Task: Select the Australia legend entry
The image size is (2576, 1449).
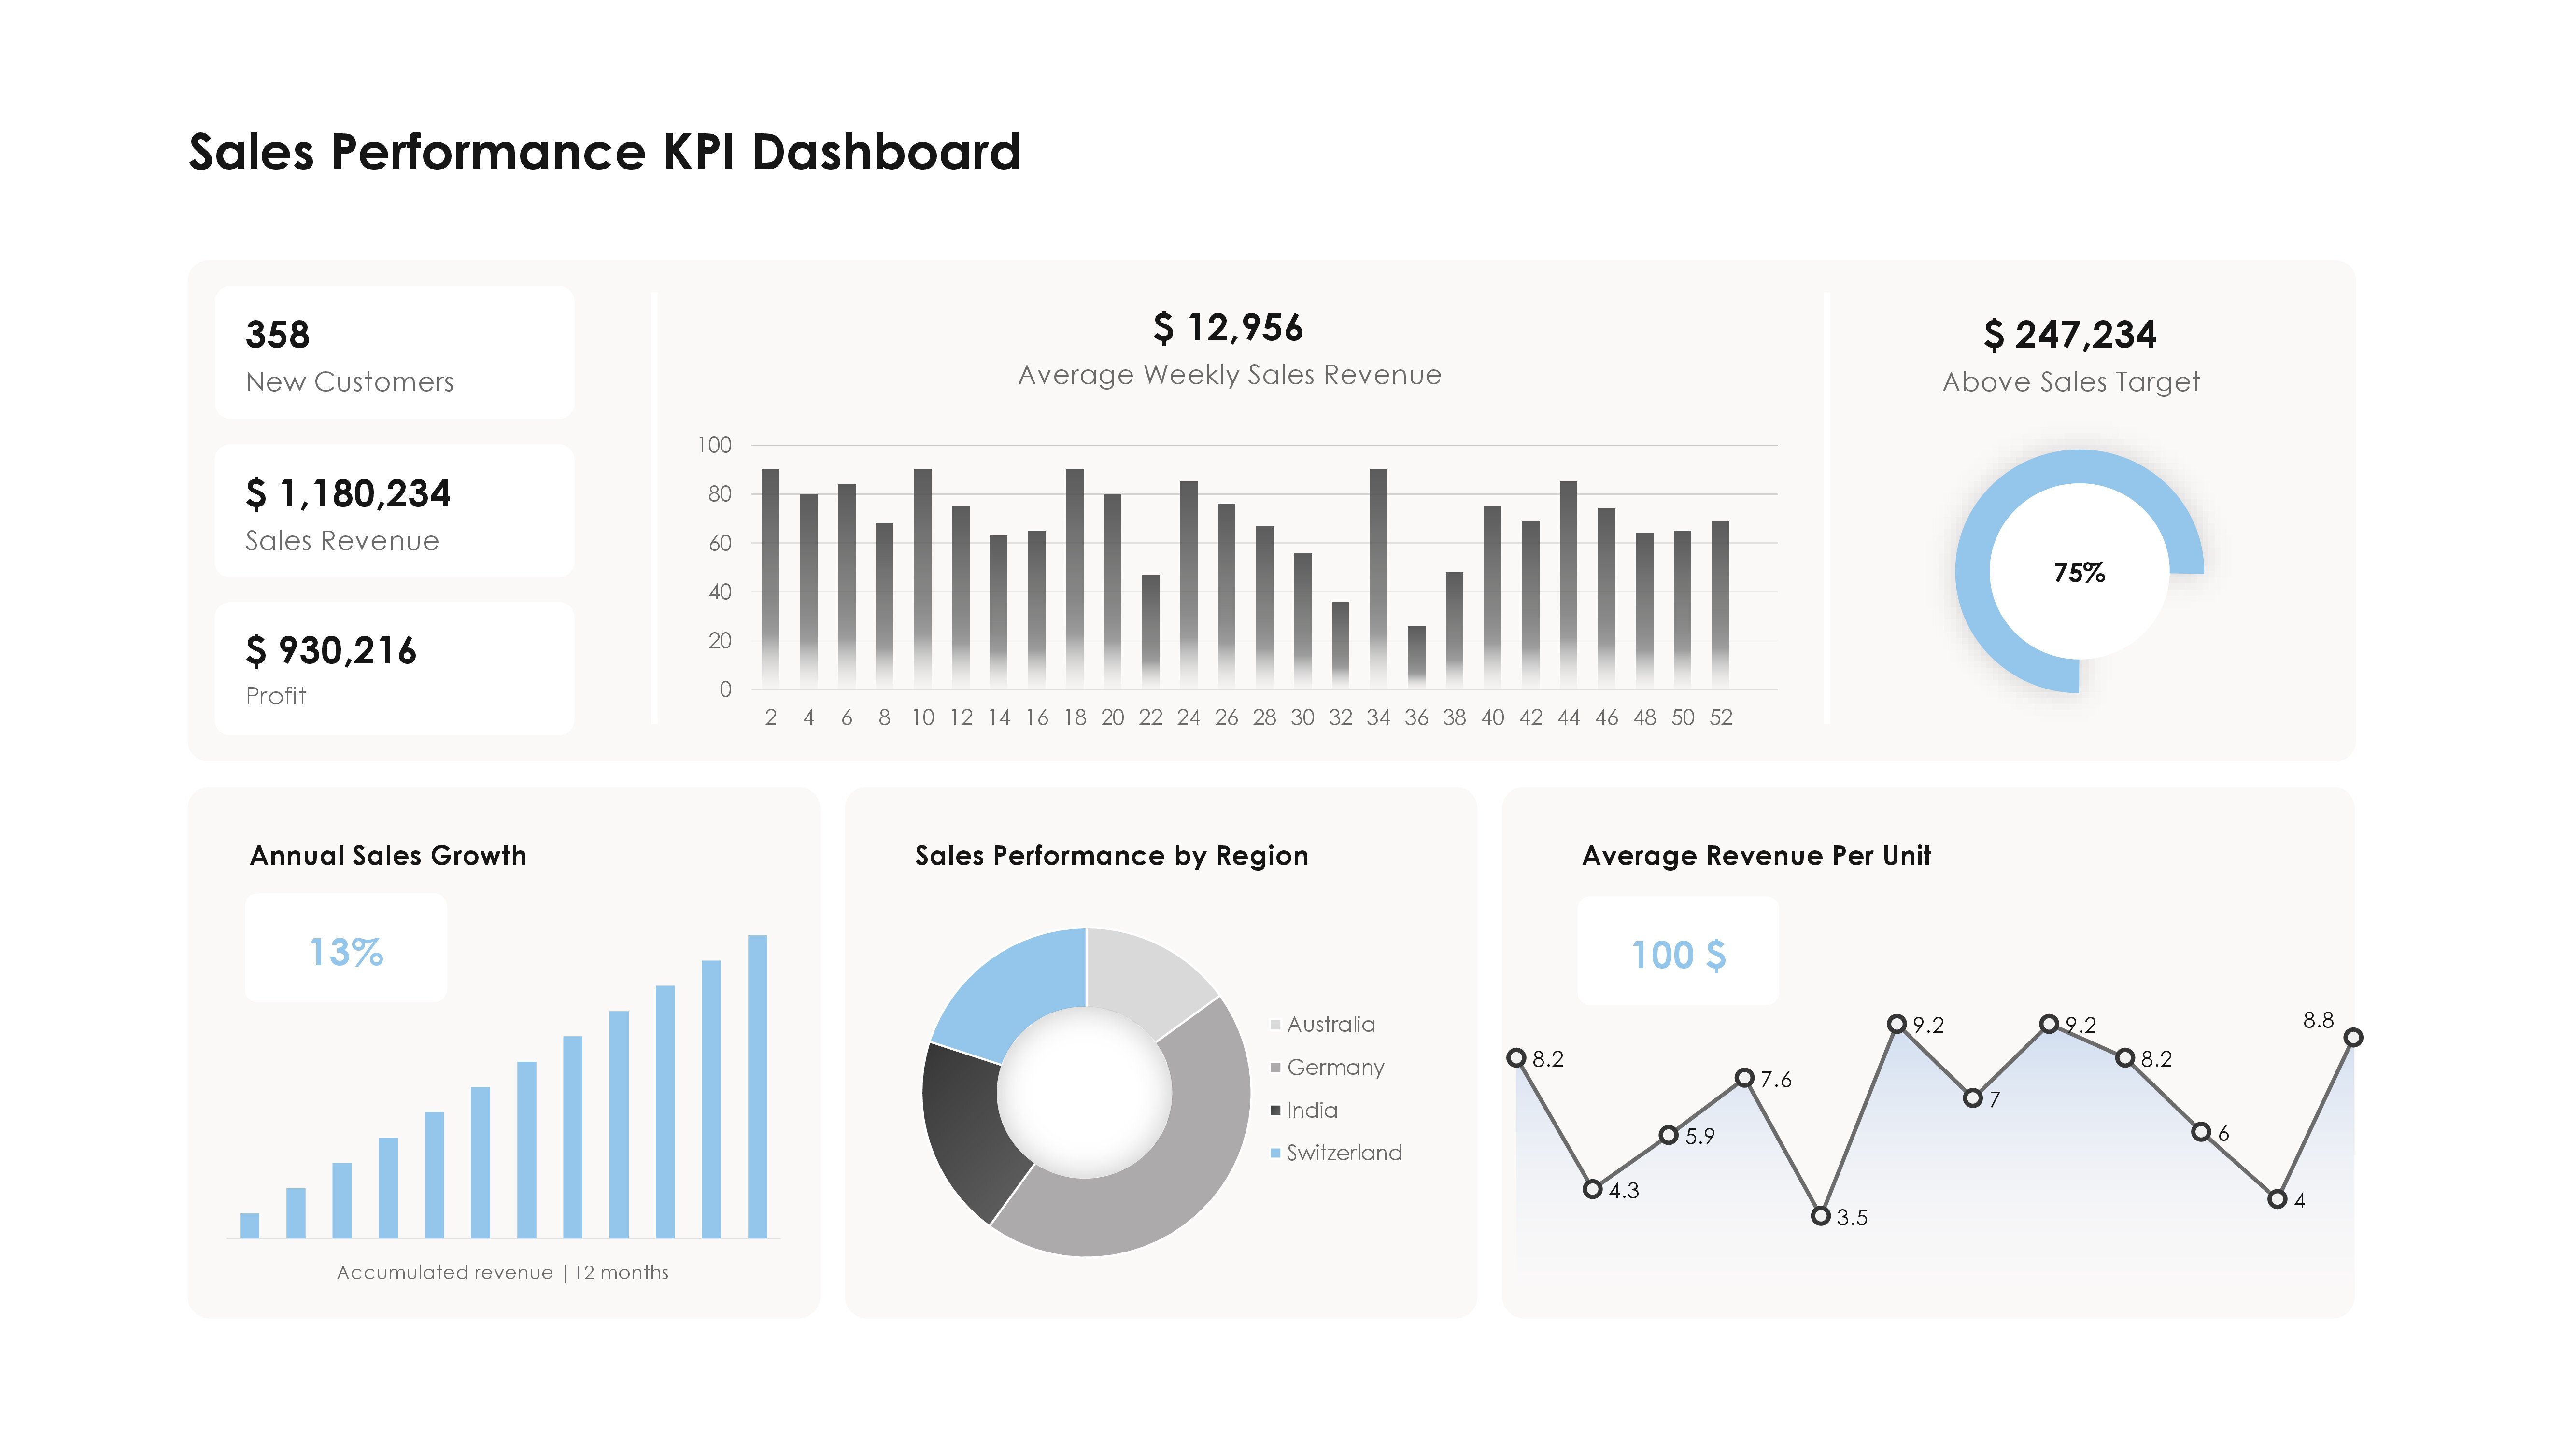Action: pyautogui.click(x=1322, y=1024)
